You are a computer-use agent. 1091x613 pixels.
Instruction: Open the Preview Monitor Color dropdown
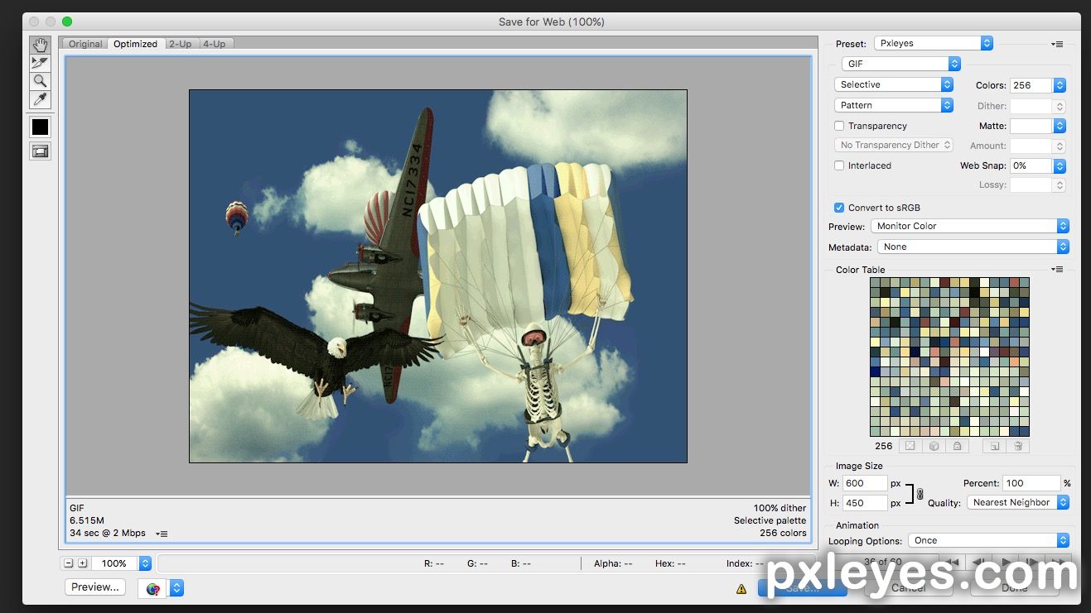point(970,226)
